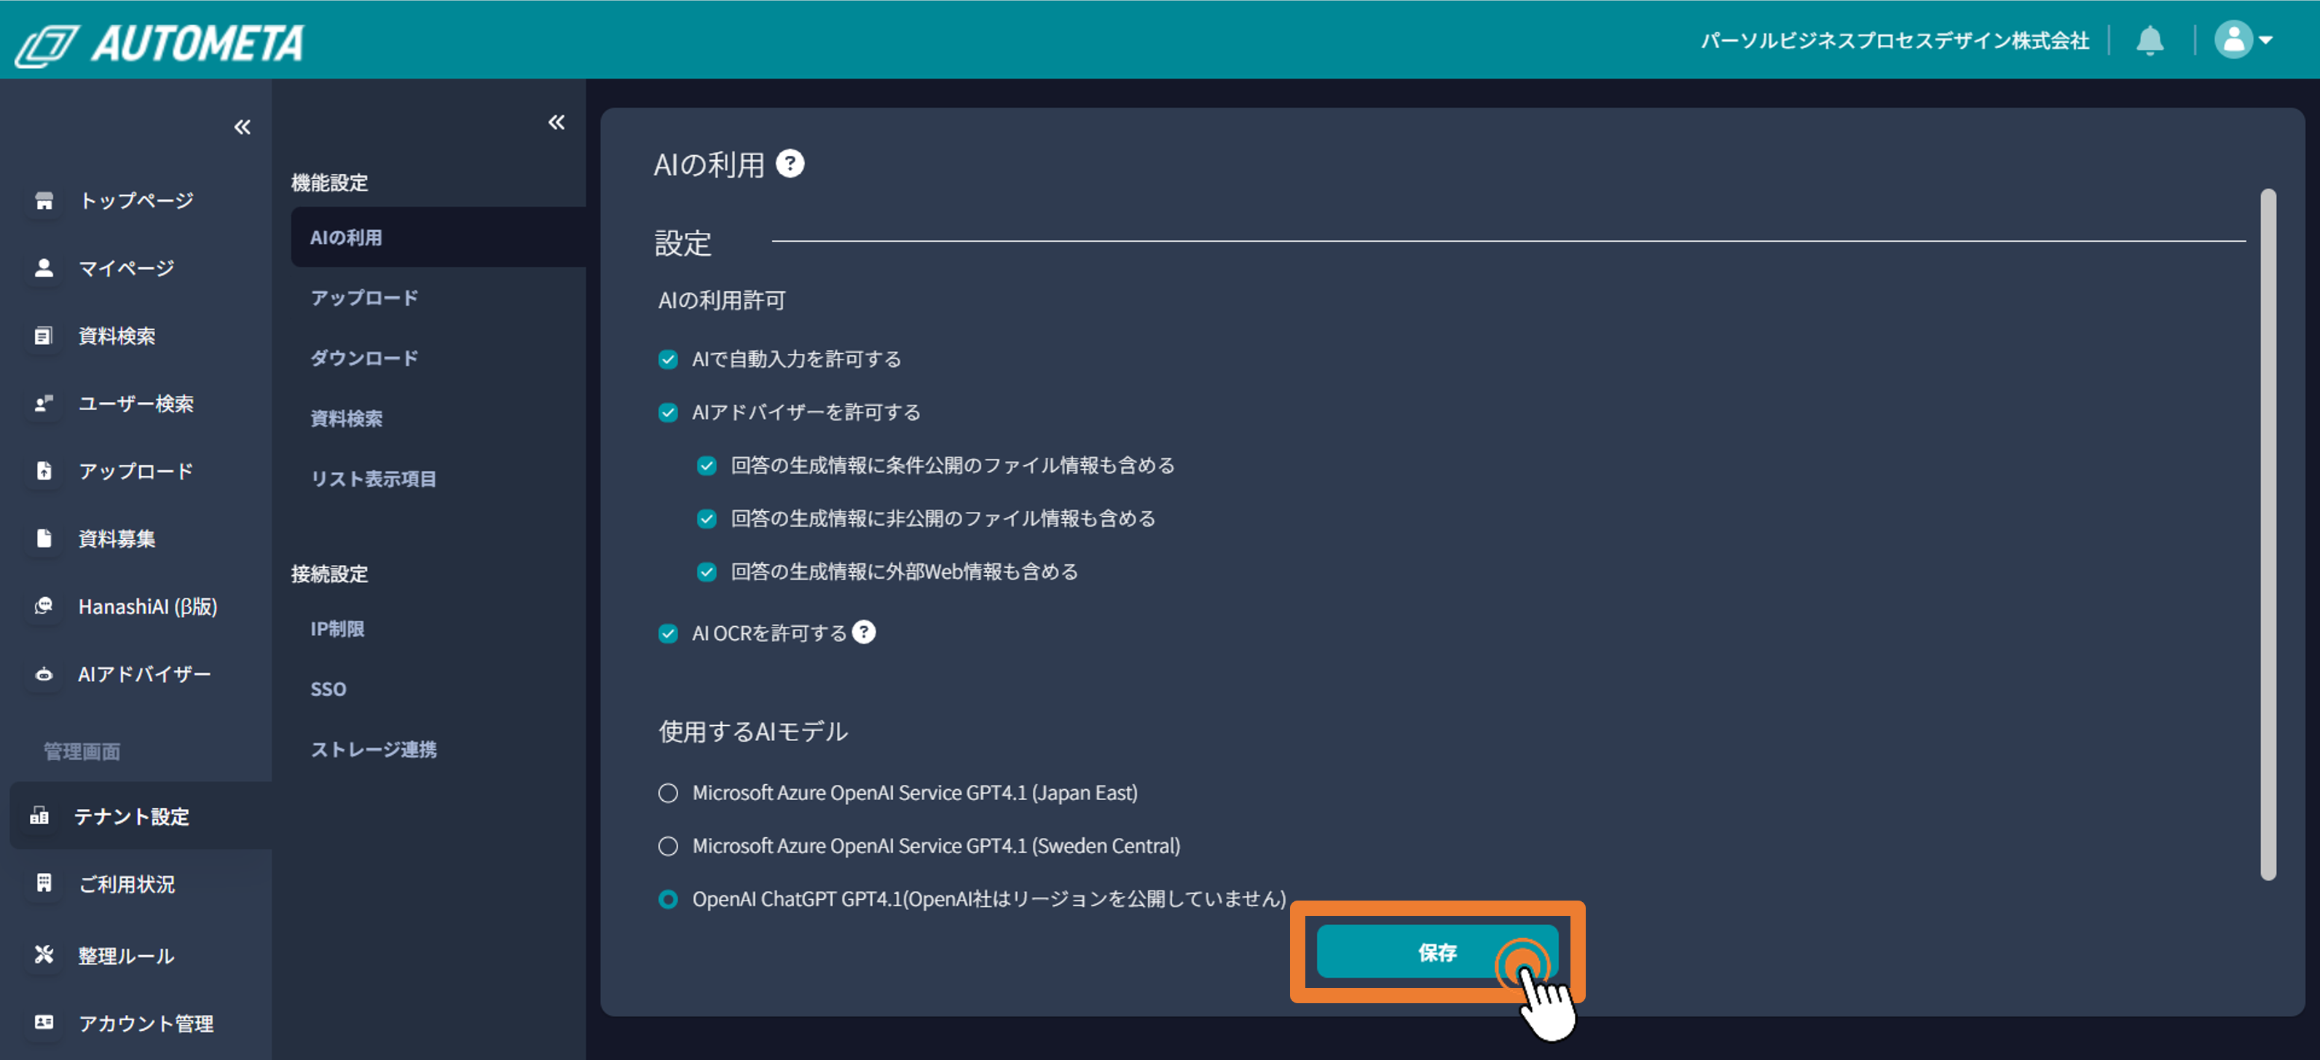Viewport: 2320px width, 1060px height.
Task: Toggle AIアドバイザーを許可する checkbox
Action: click(668, 413)
